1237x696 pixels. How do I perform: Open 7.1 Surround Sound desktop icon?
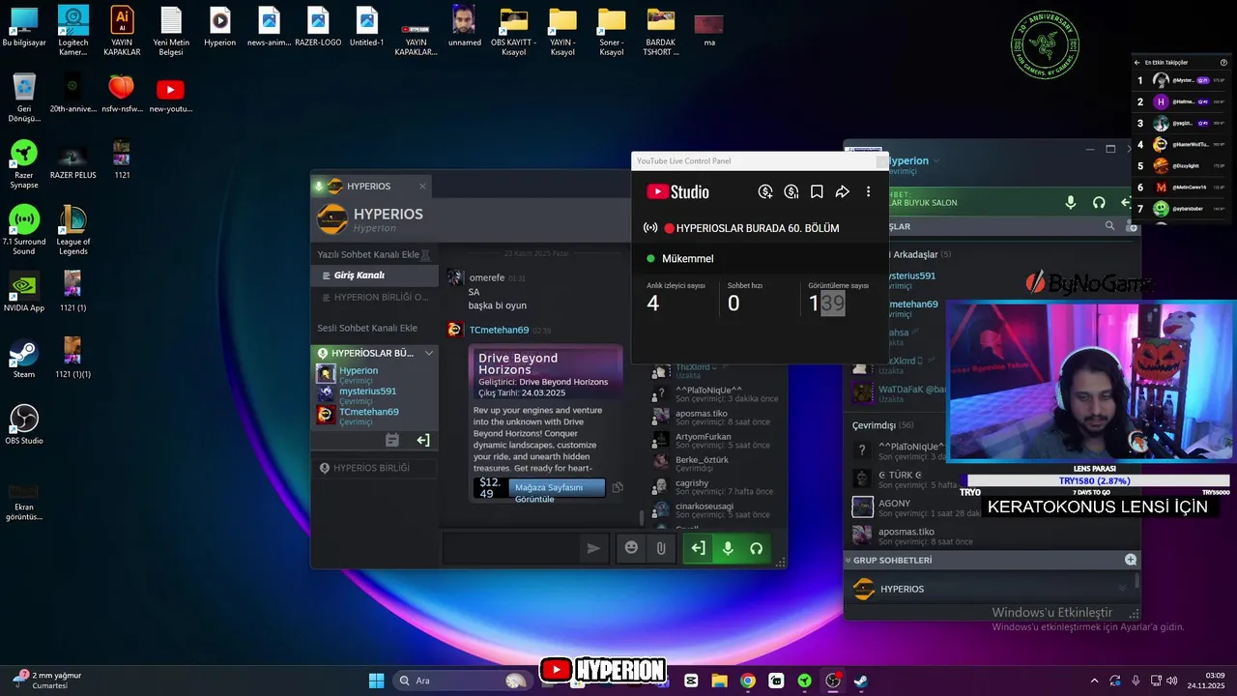24,229
